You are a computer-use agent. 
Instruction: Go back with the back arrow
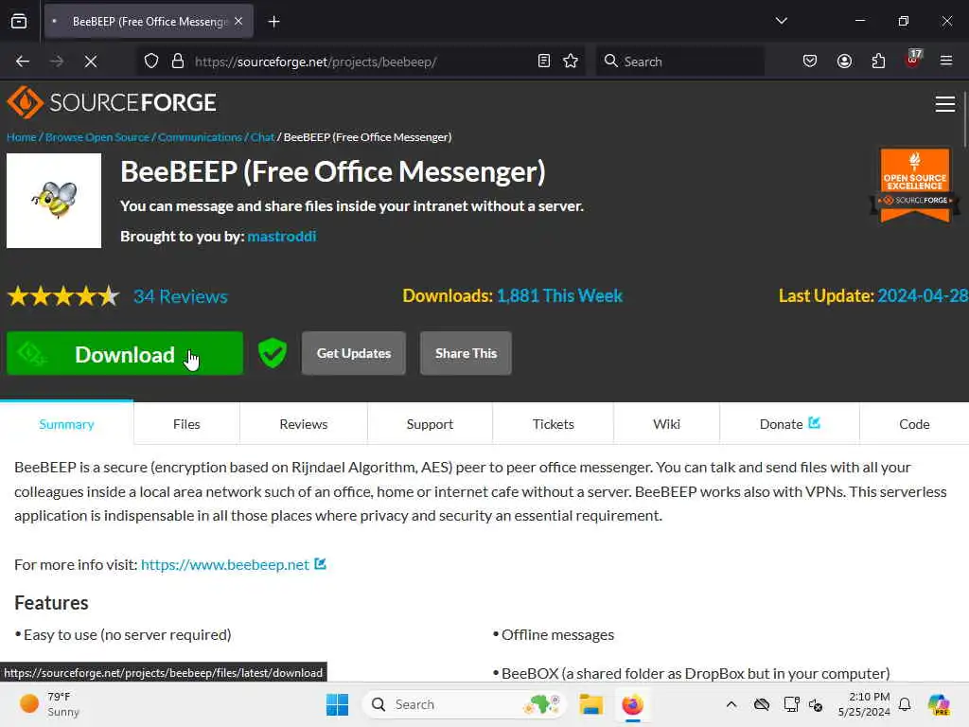[x=23, y=62]
